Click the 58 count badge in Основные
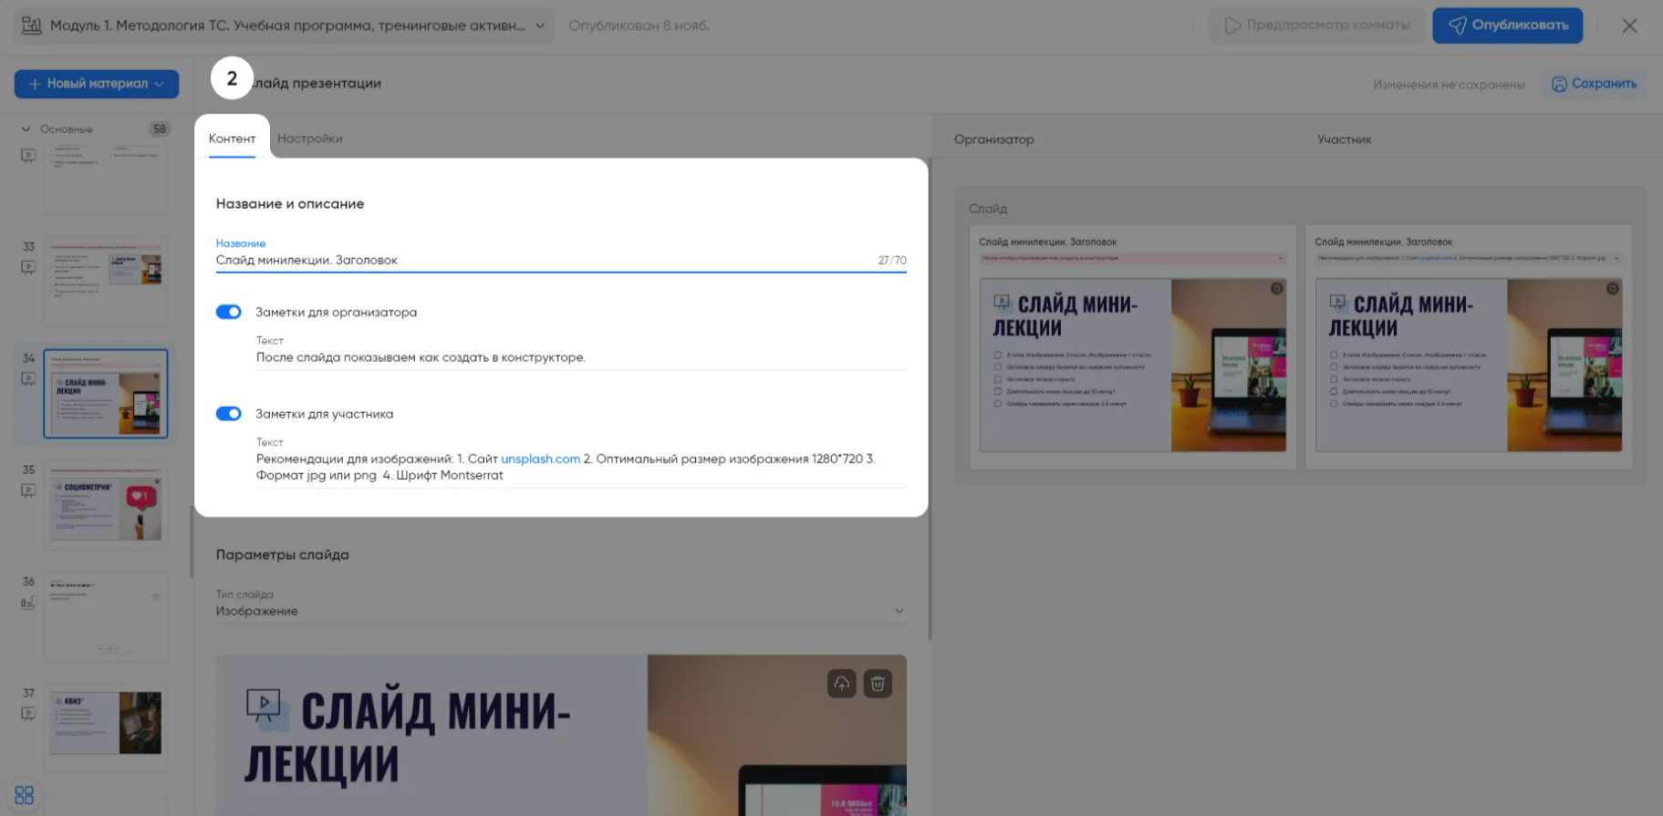This screenshot has height=816, width=1663. click(x=160, y=129)
